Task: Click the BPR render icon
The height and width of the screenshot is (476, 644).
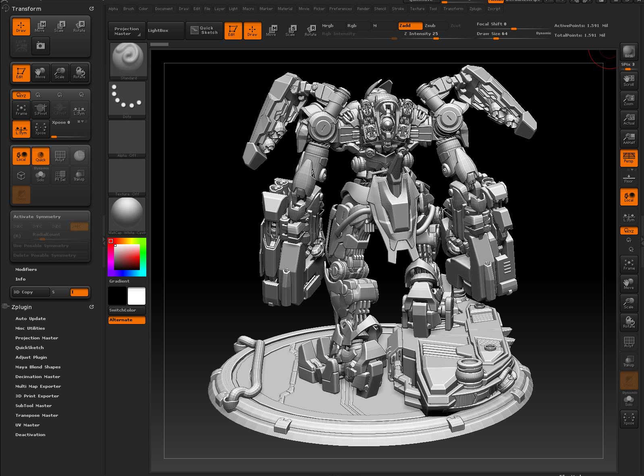Action: 628,51
